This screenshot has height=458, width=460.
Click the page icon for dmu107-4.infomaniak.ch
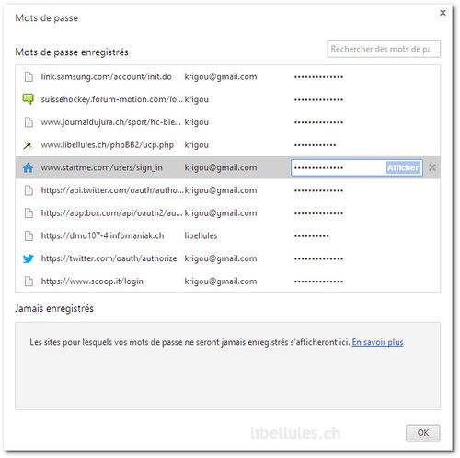[x=29, y=235]
